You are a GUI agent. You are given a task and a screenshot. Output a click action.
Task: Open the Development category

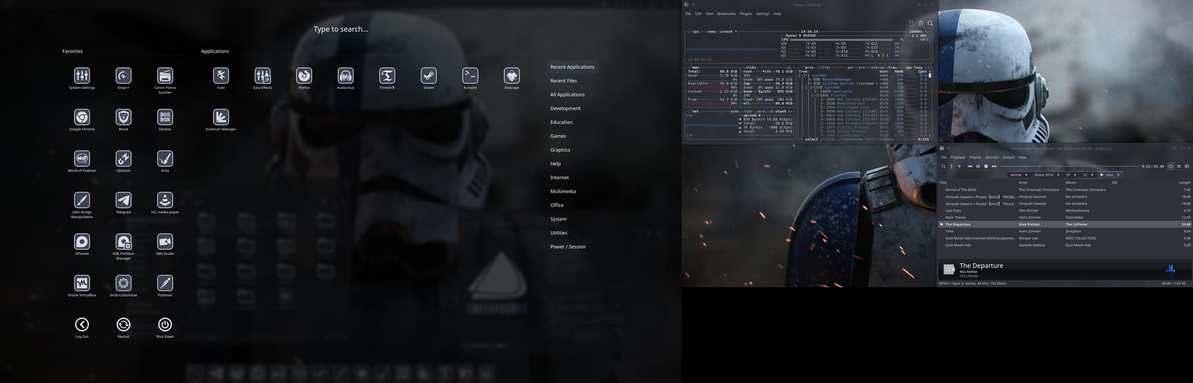[x=565, y=109]
